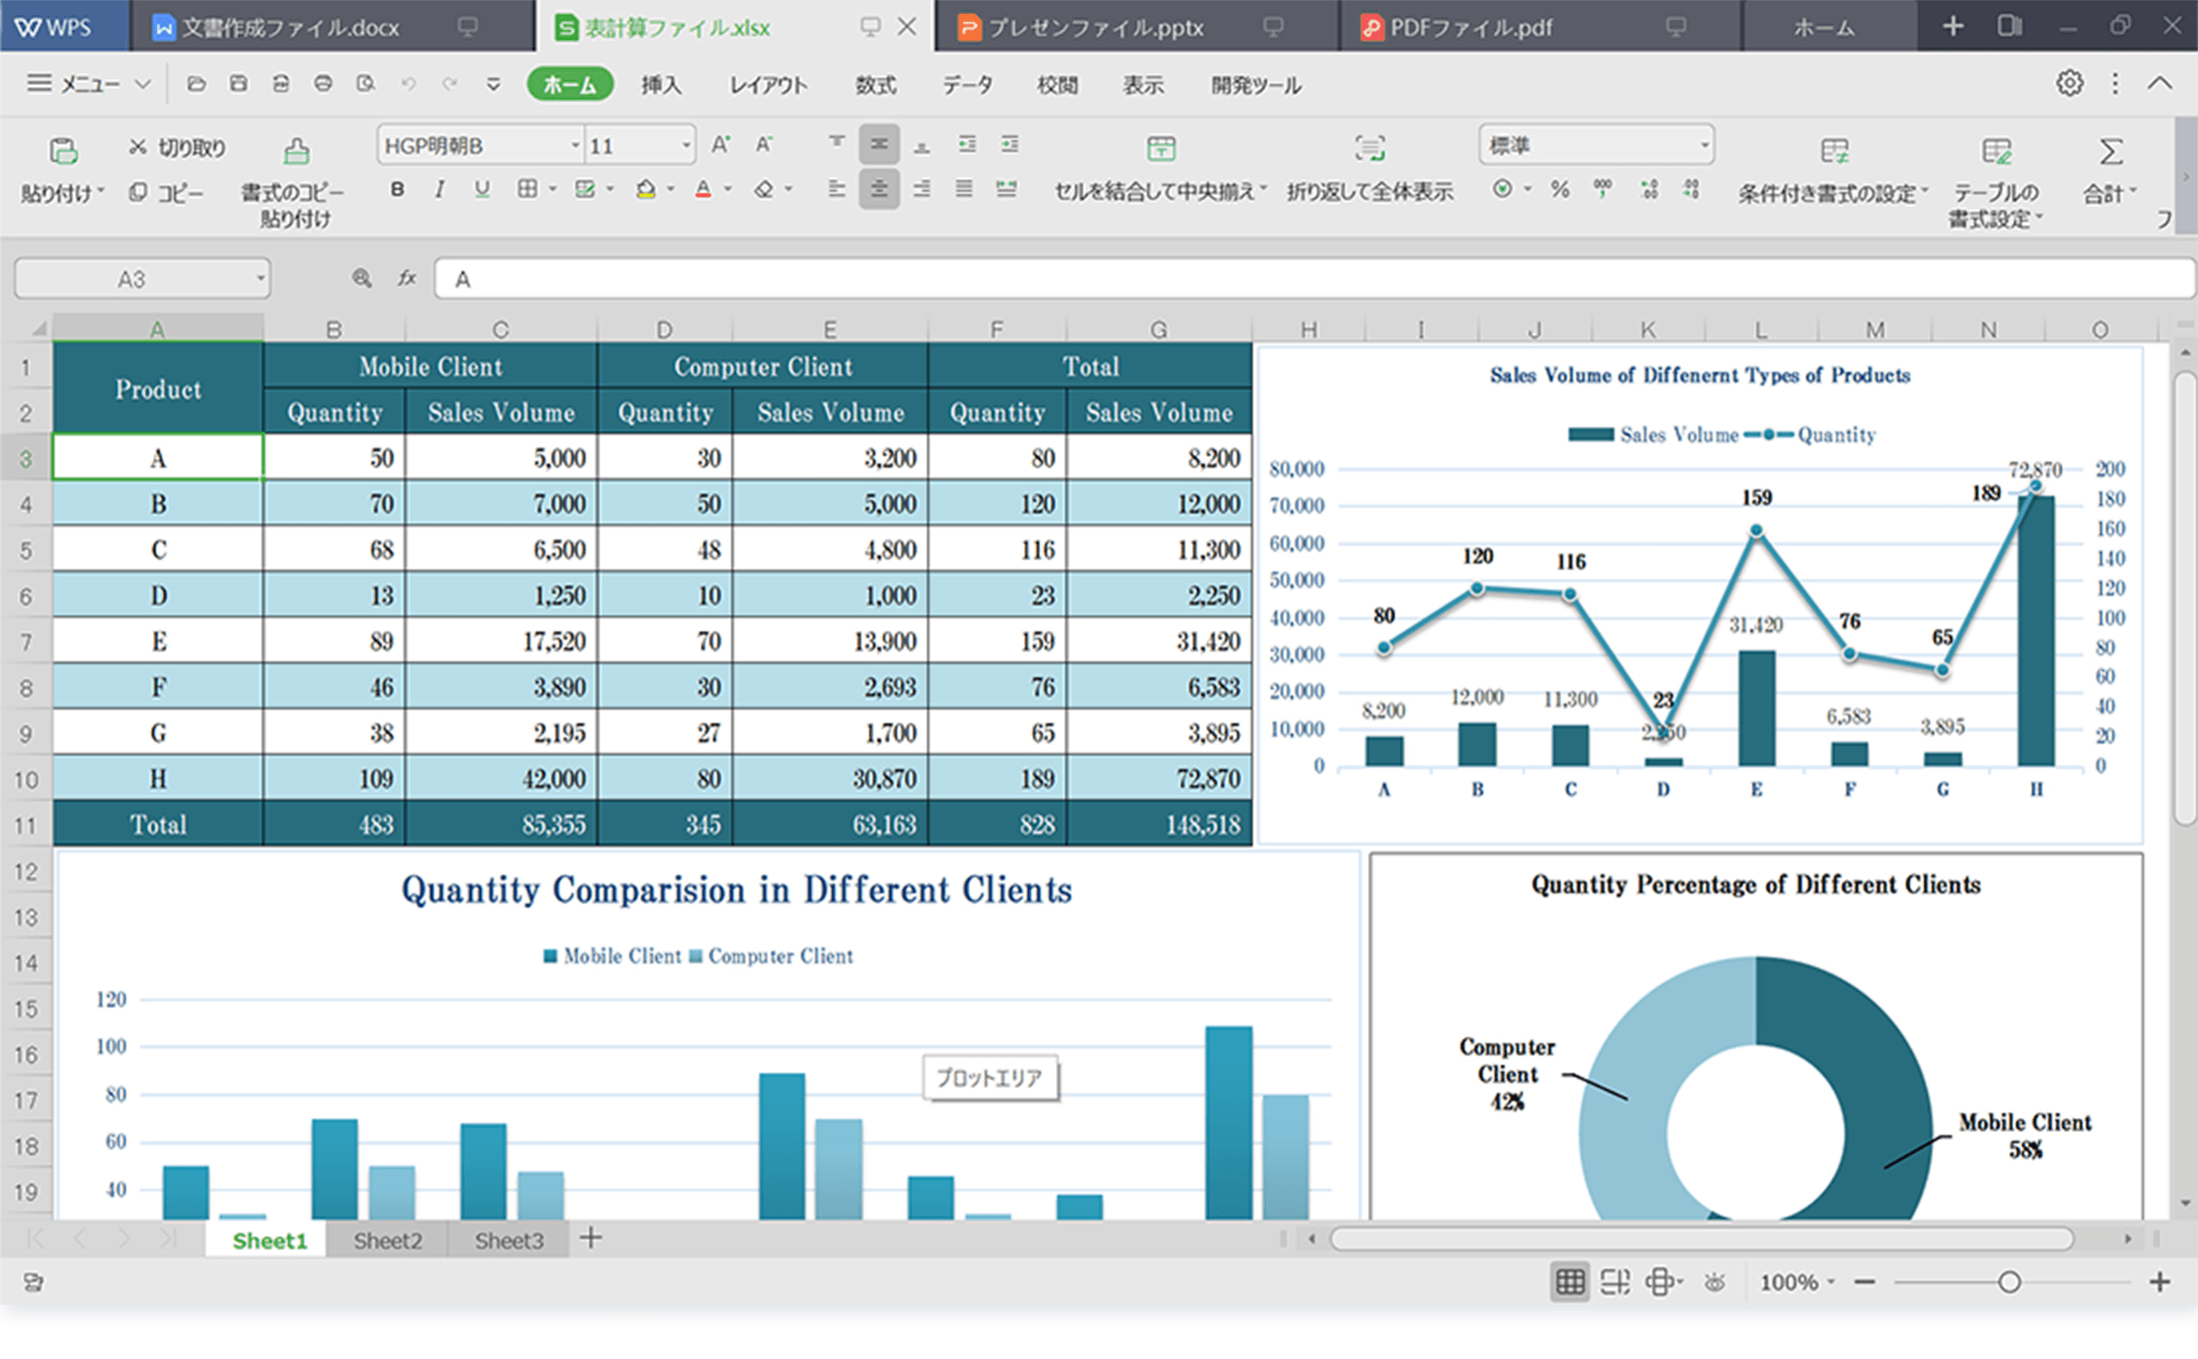Toggle underline formatting
This screenshot has height=1359, width=2198.
483,189
